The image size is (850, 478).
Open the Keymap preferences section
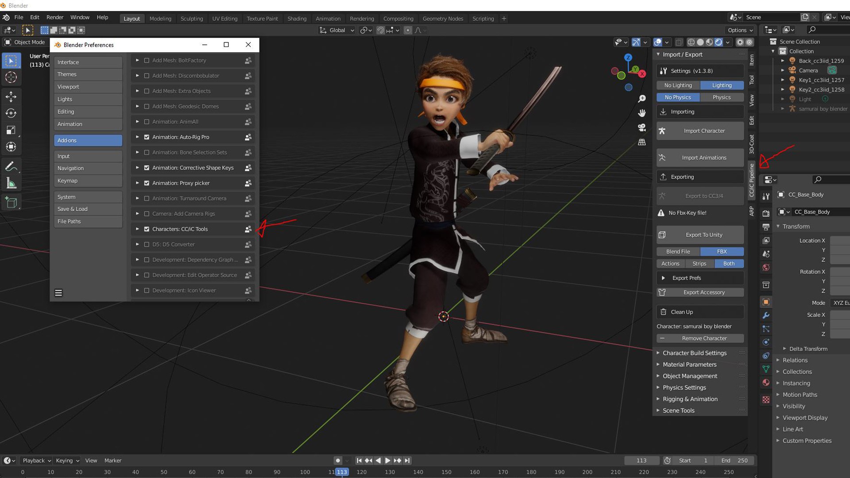[88, 181]
